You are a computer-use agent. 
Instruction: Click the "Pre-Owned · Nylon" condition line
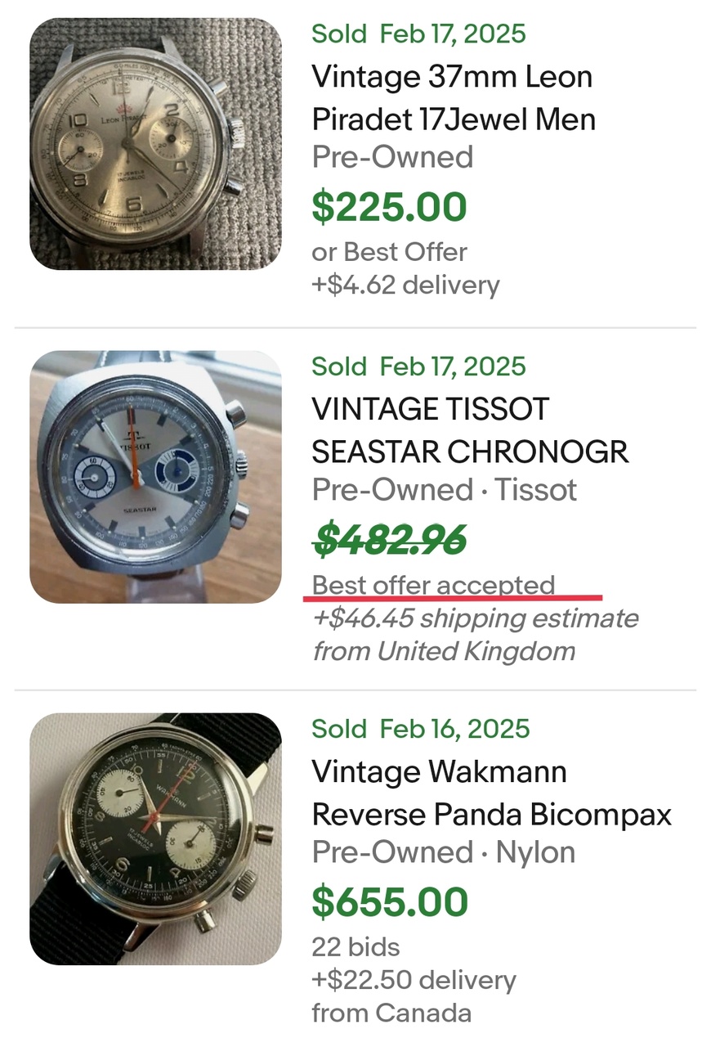pos(443,852)
